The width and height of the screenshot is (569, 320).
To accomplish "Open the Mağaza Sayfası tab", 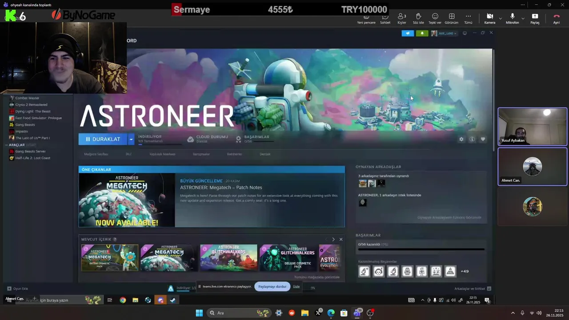I will tap(96, 154).
